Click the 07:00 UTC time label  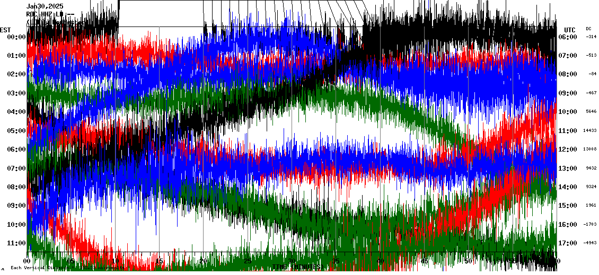(x=567, y=56)
